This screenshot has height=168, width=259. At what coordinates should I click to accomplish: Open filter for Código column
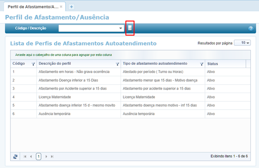click(x=33, y=64)
